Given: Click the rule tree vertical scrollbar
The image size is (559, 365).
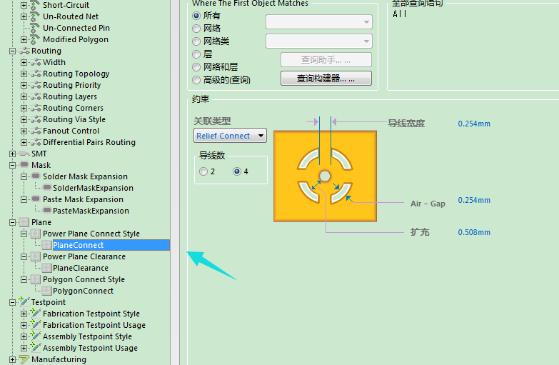Looking at the screenshot, I should [x=175, y=179].
